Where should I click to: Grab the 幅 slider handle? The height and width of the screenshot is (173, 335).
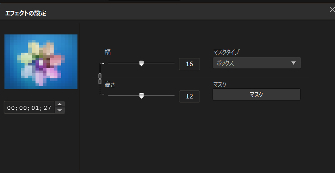point(141,63)
